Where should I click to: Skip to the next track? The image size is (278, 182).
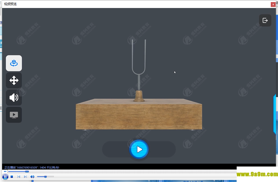pyautogui.click(x=25, y=177)
